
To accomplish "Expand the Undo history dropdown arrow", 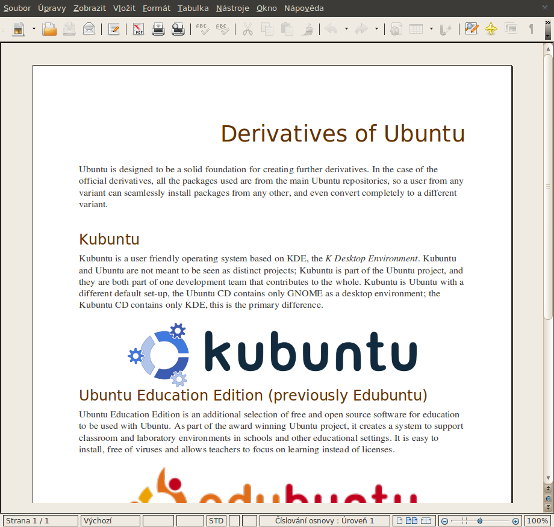I will point(346,29).
